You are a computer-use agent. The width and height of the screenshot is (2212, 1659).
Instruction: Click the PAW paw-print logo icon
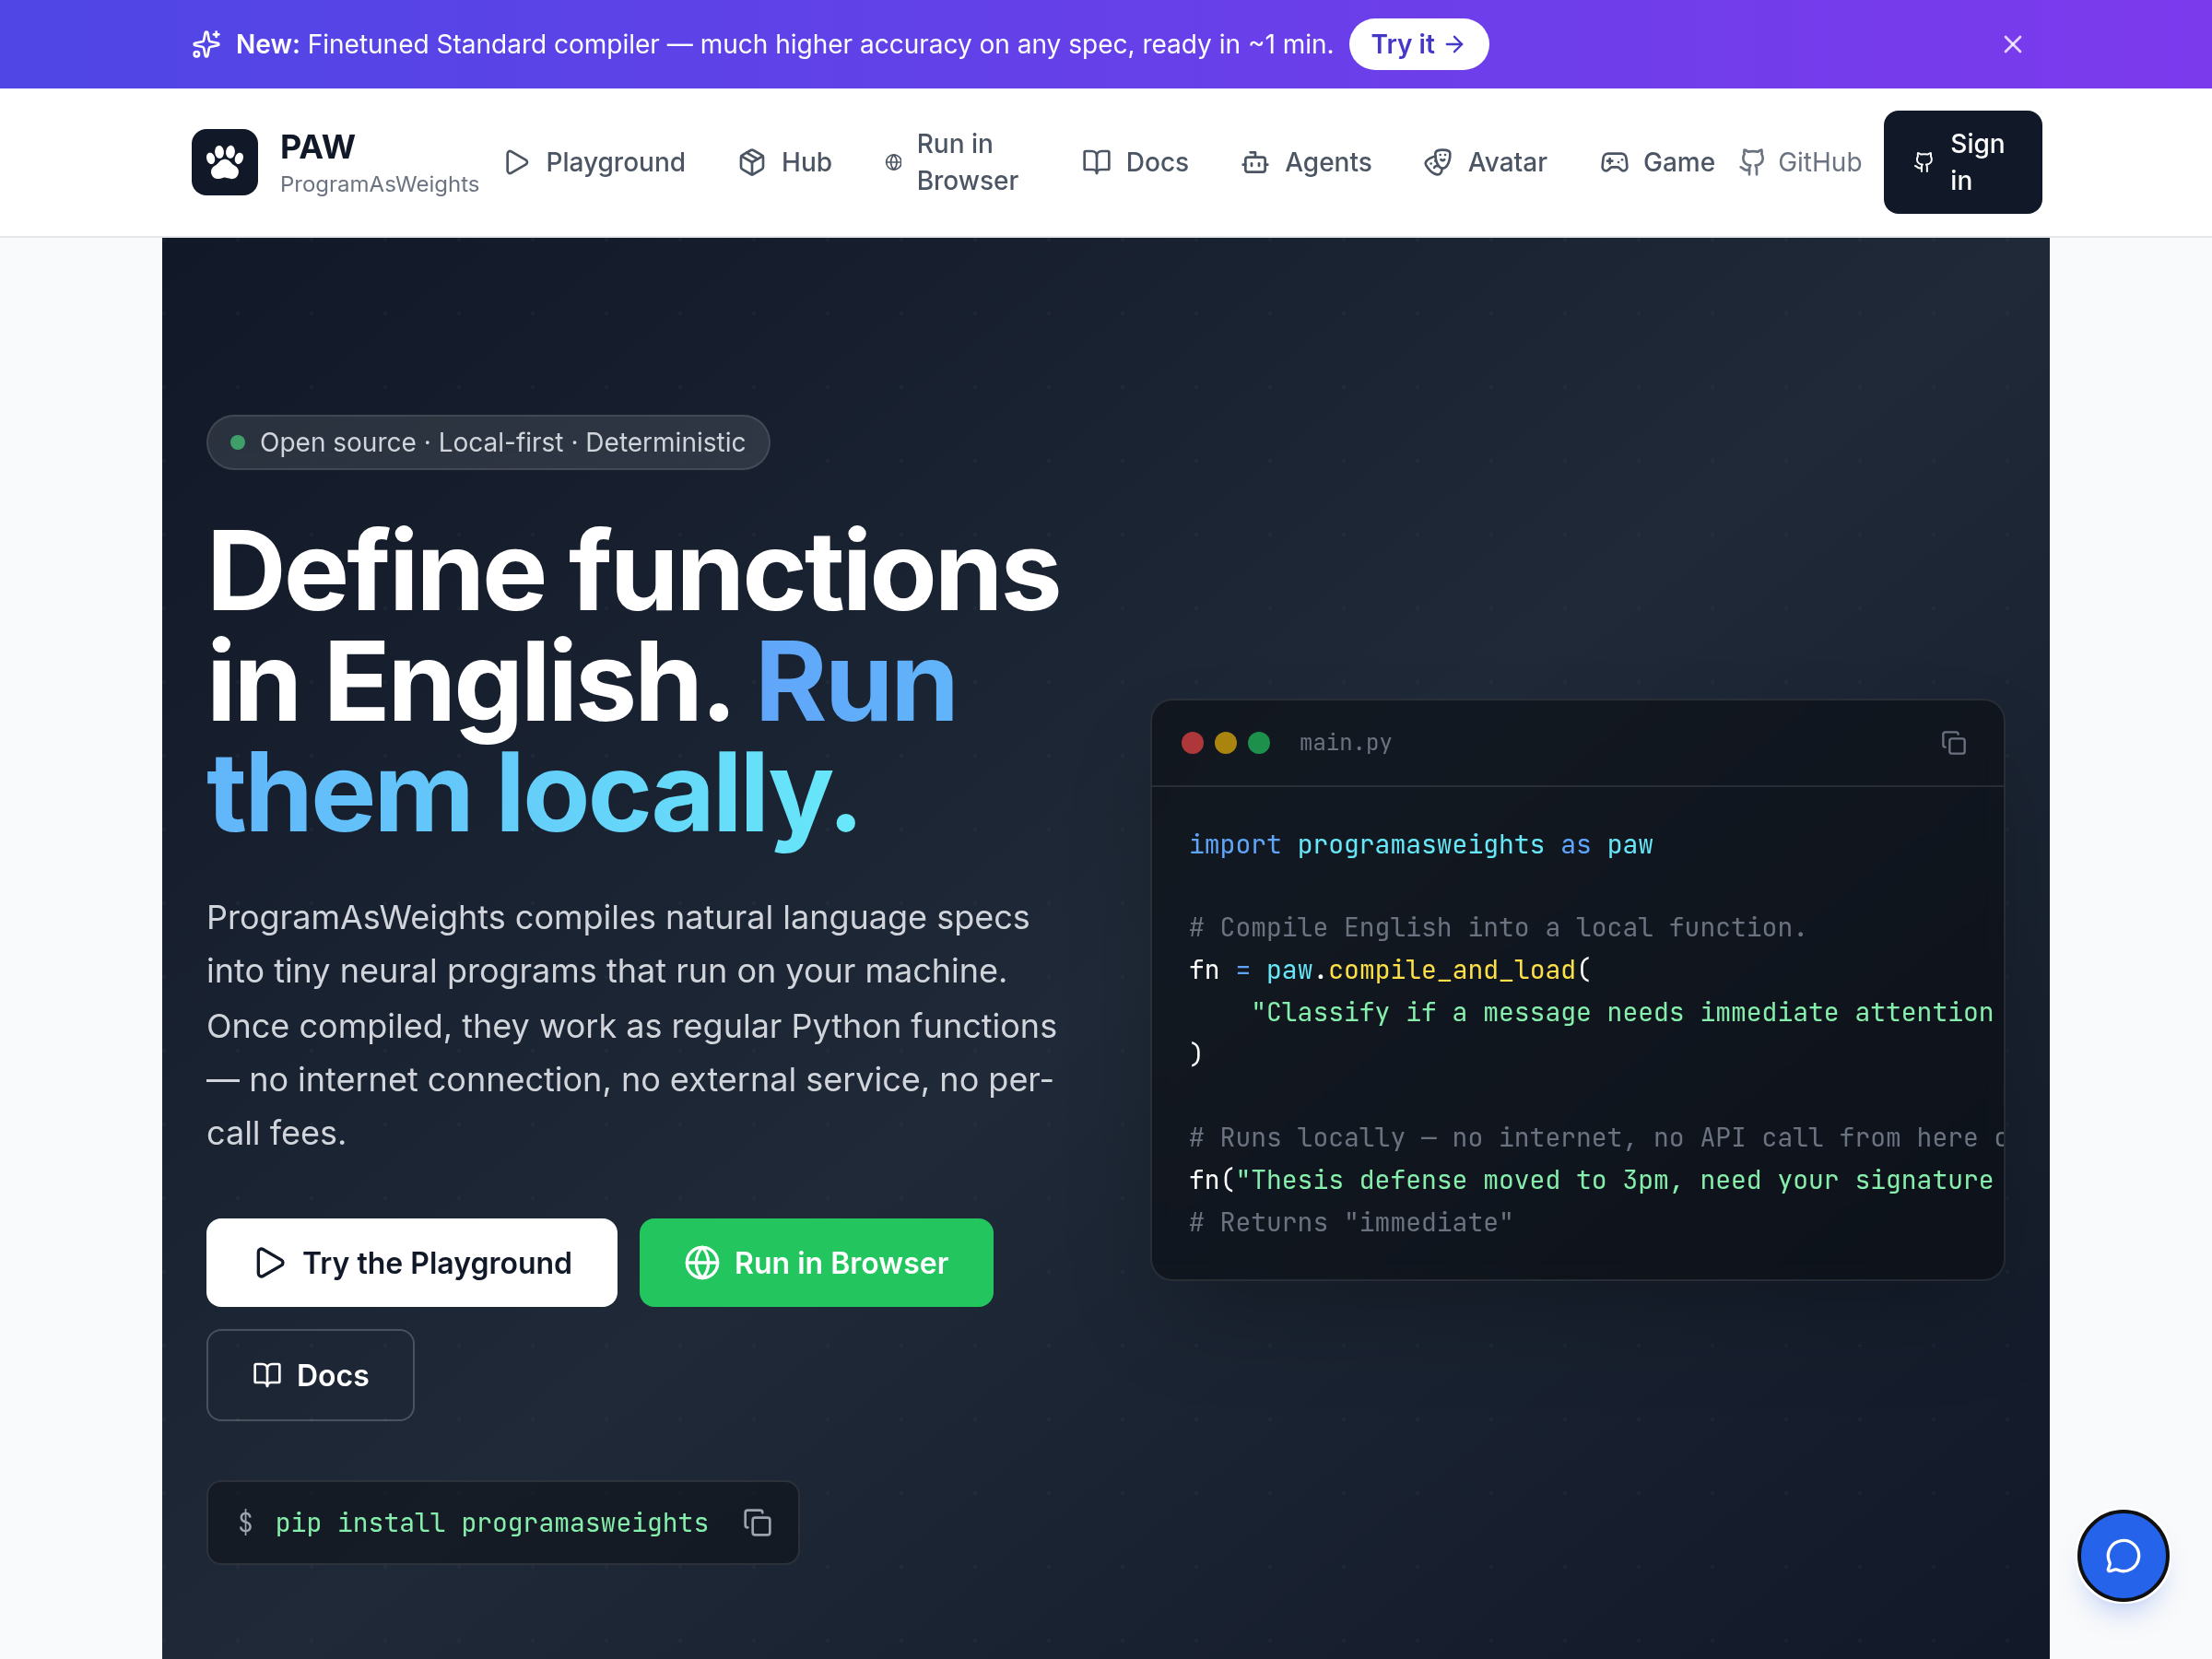coord(224,162)
